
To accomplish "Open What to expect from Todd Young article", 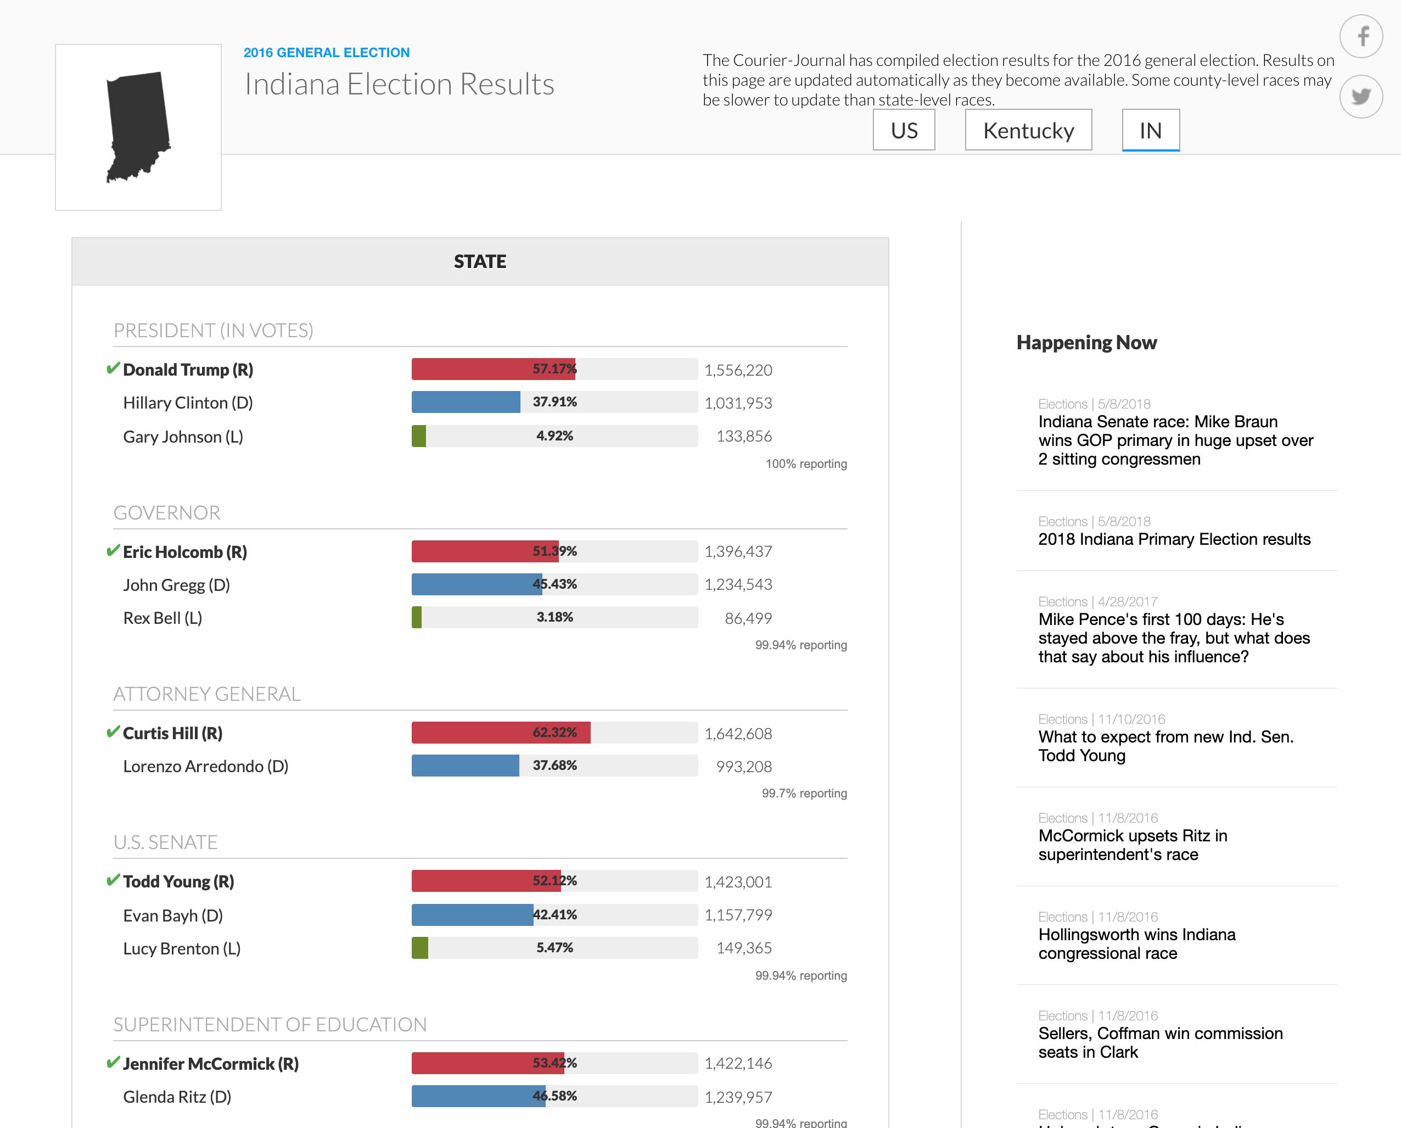I will [x=1166, y=746].
